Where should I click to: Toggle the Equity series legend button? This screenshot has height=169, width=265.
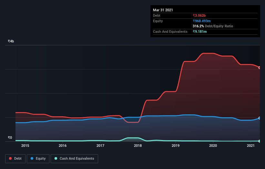coord(38,159)
